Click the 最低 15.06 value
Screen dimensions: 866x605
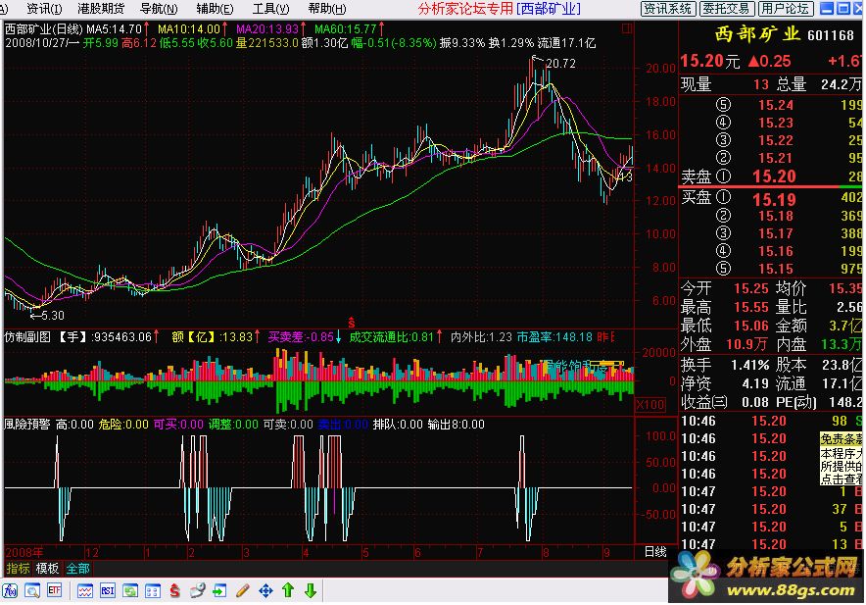point(751,326)
